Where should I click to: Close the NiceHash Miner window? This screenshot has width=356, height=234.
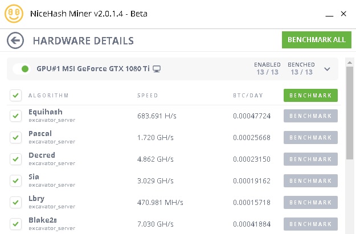343,14
